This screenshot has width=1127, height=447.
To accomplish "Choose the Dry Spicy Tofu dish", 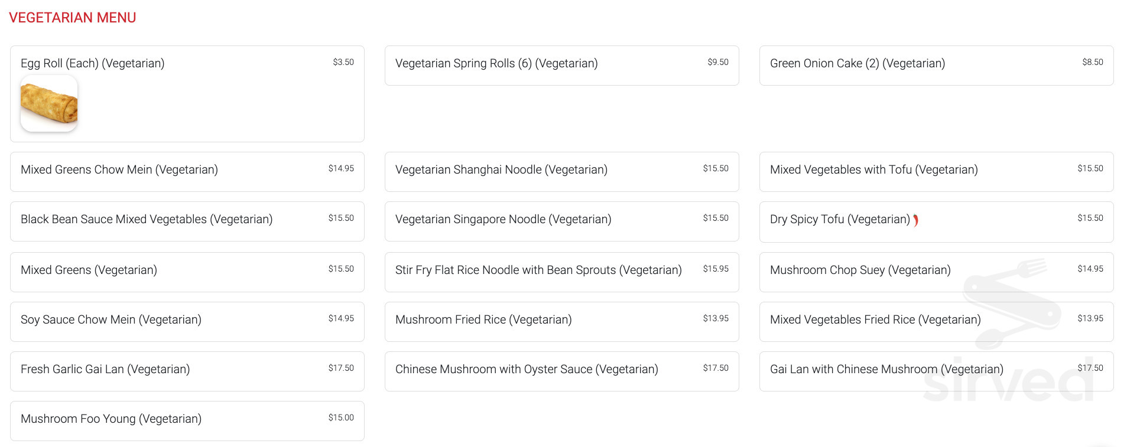I will pyautogui.click(x=839, y=220).
